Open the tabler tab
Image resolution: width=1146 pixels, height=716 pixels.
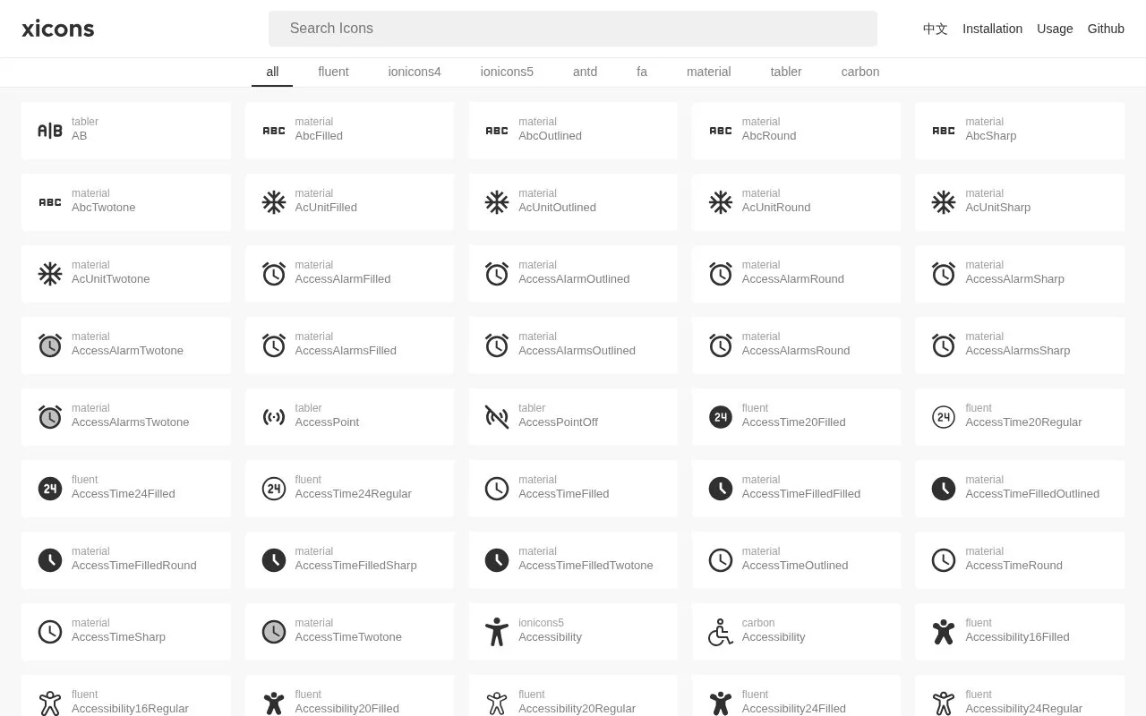786,72
